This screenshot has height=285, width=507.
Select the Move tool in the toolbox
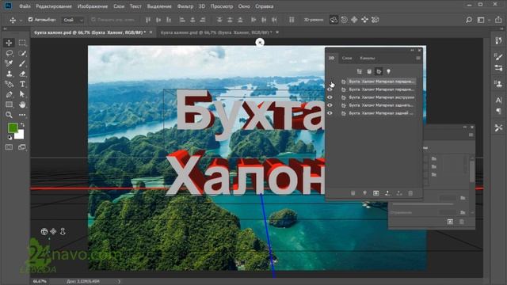click(9, 43)
